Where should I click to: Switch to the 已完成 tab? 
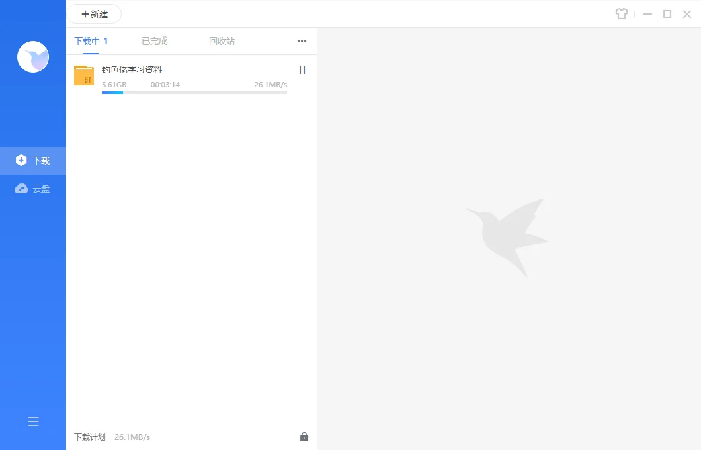[154, 41]
